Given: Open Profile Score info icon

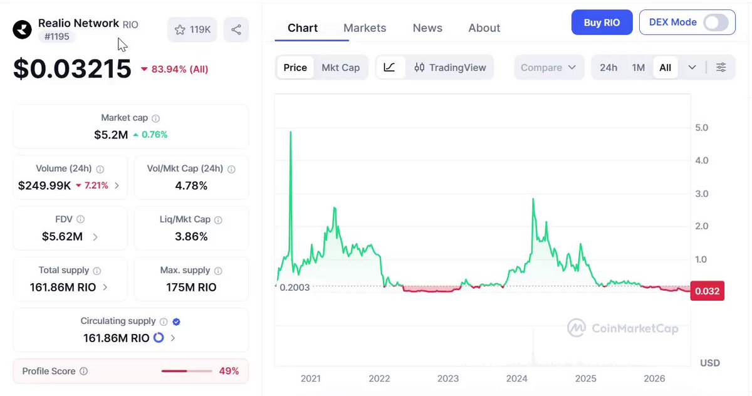Looking at the screenshot, I should (83, 372).
